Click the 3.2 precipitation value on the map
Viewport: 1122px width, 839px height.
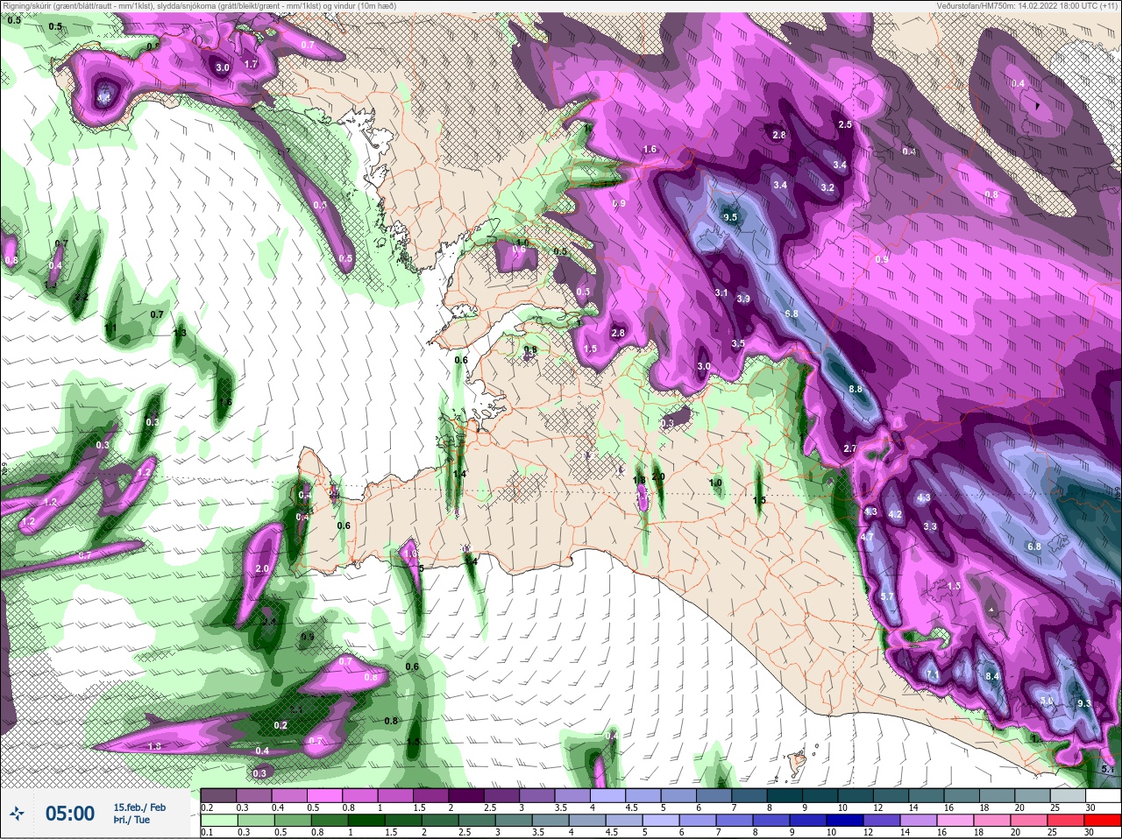[x=827, y=187]
